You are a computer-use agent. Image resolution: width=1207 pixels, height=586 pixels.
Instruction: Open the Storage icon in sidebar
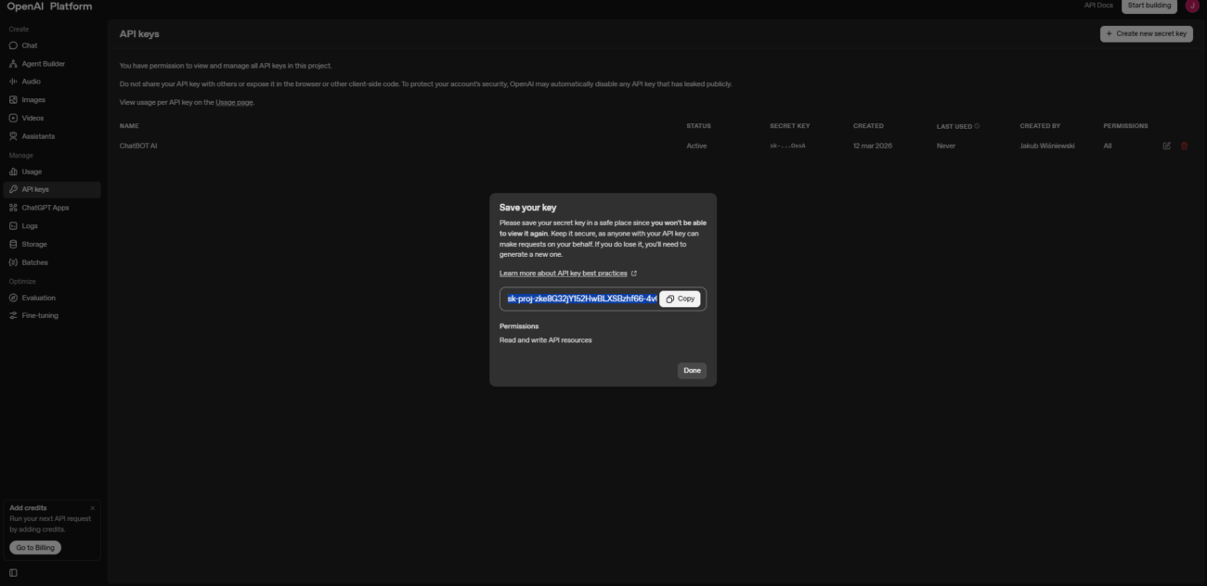13,244
